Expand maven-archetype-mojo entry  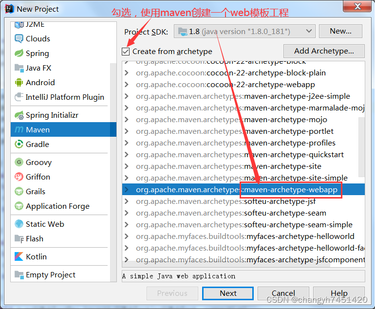127,120
